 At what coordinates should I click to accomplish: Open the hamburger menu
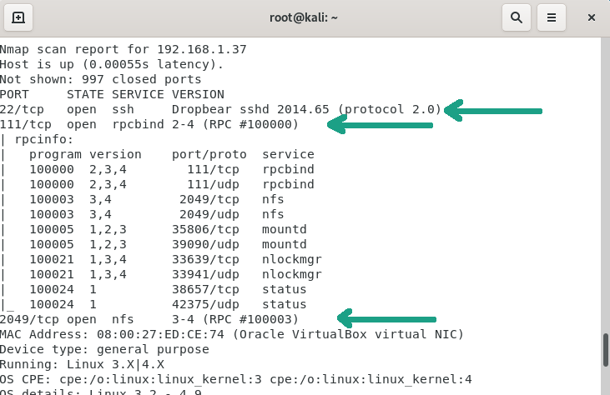(551, 17)
